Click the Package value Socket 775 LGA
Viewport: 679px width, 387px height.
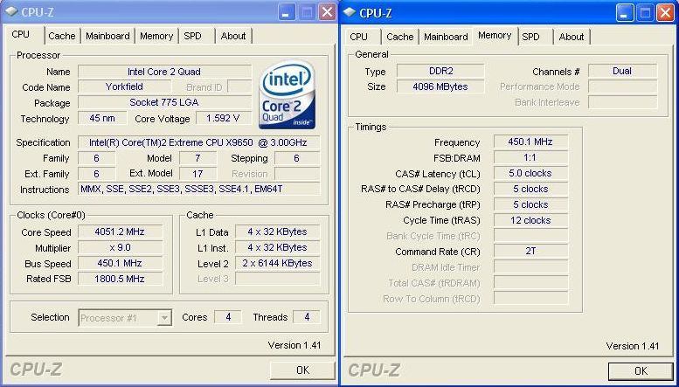[164, 102]
